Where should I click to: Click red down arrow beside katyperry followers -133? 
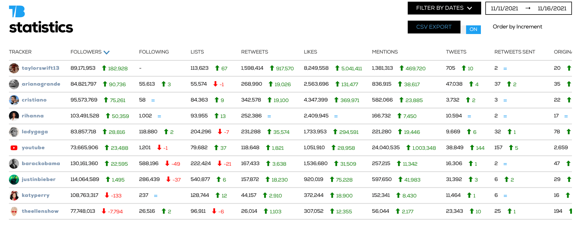click(x=107, y=195)
